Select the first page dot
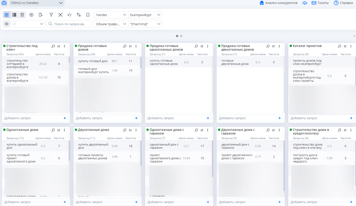This screenshot has width=356, height=206. (x=177, y=36)
